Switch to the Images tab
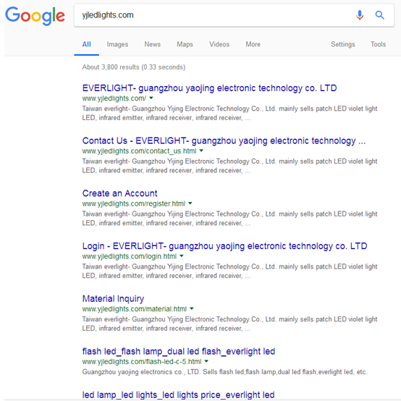Image resolution: width=401 pixels, height=401 pixels. [117, 44]
